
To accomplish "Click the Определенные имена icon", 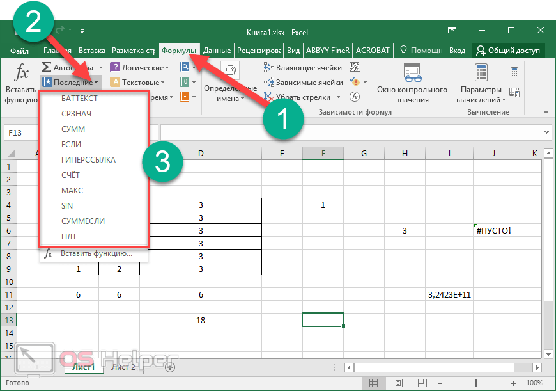I will 230,70.
